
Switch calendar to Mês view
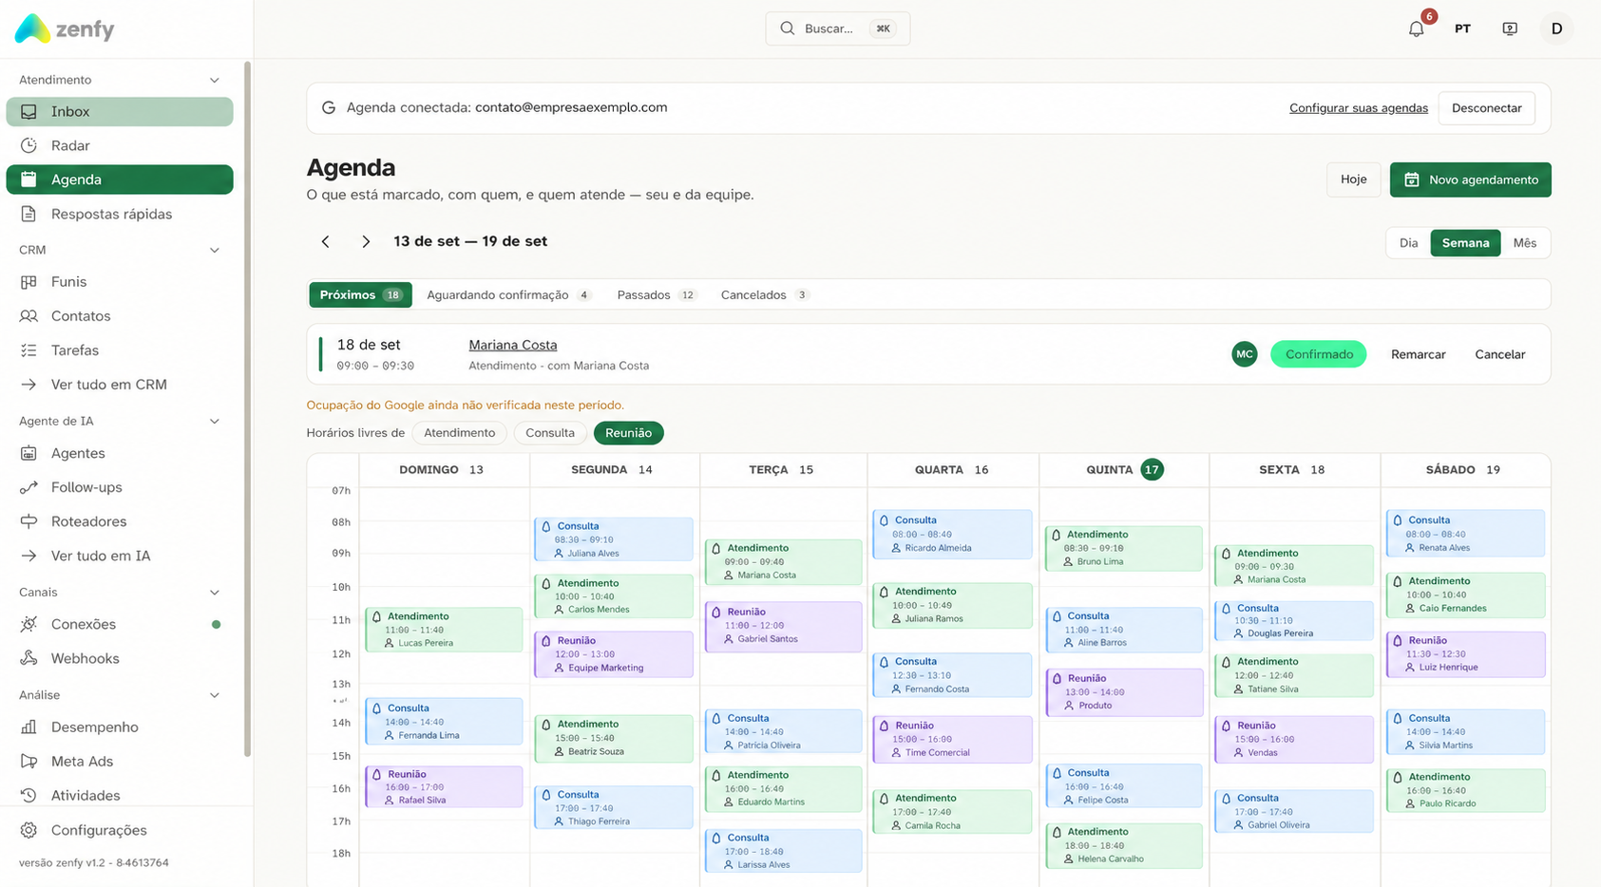(x=1525, y=243)
